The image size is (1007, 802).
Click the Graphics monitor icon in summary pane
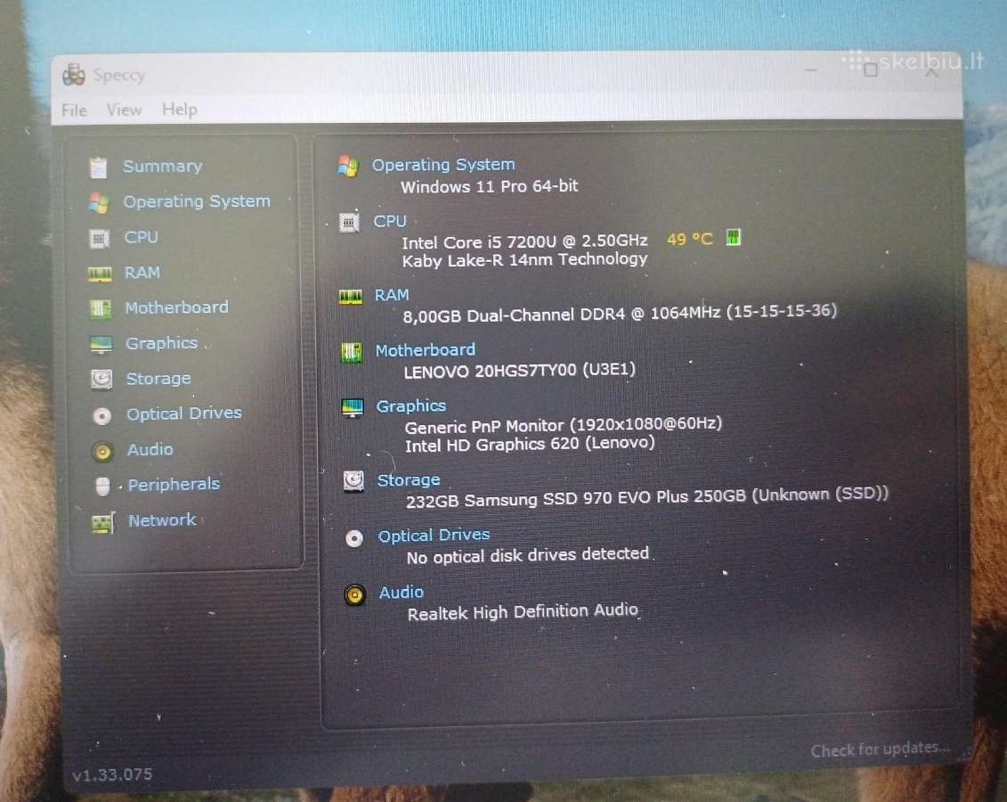pyautogui.click(x=353, y=408)
